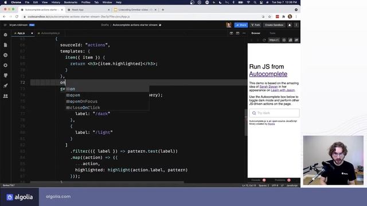Switch to the Browser preview tab
This screenshot has width=367, height=206.
coord(256,33)
